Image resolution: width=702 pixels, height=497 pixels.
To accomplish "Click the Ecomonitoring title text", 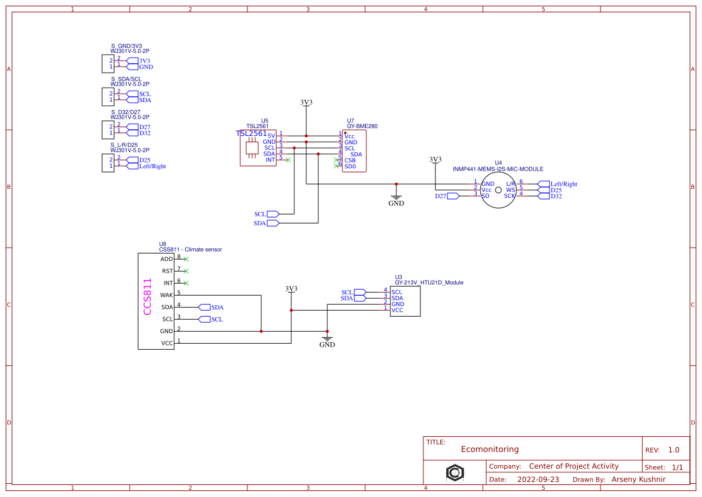I will (x=489, y=449).
